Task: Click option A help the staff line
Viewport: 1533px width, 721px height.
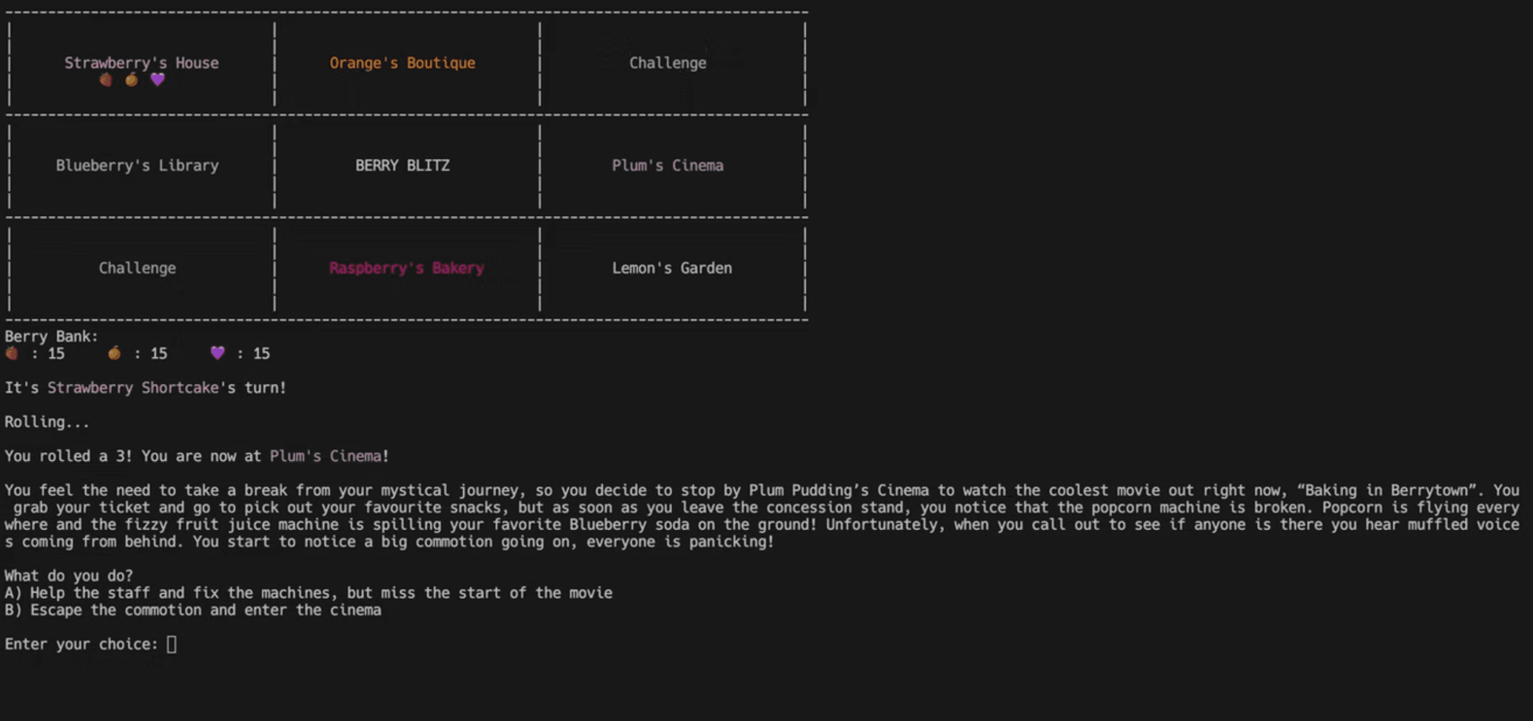Action: click(x=308, y=593)
